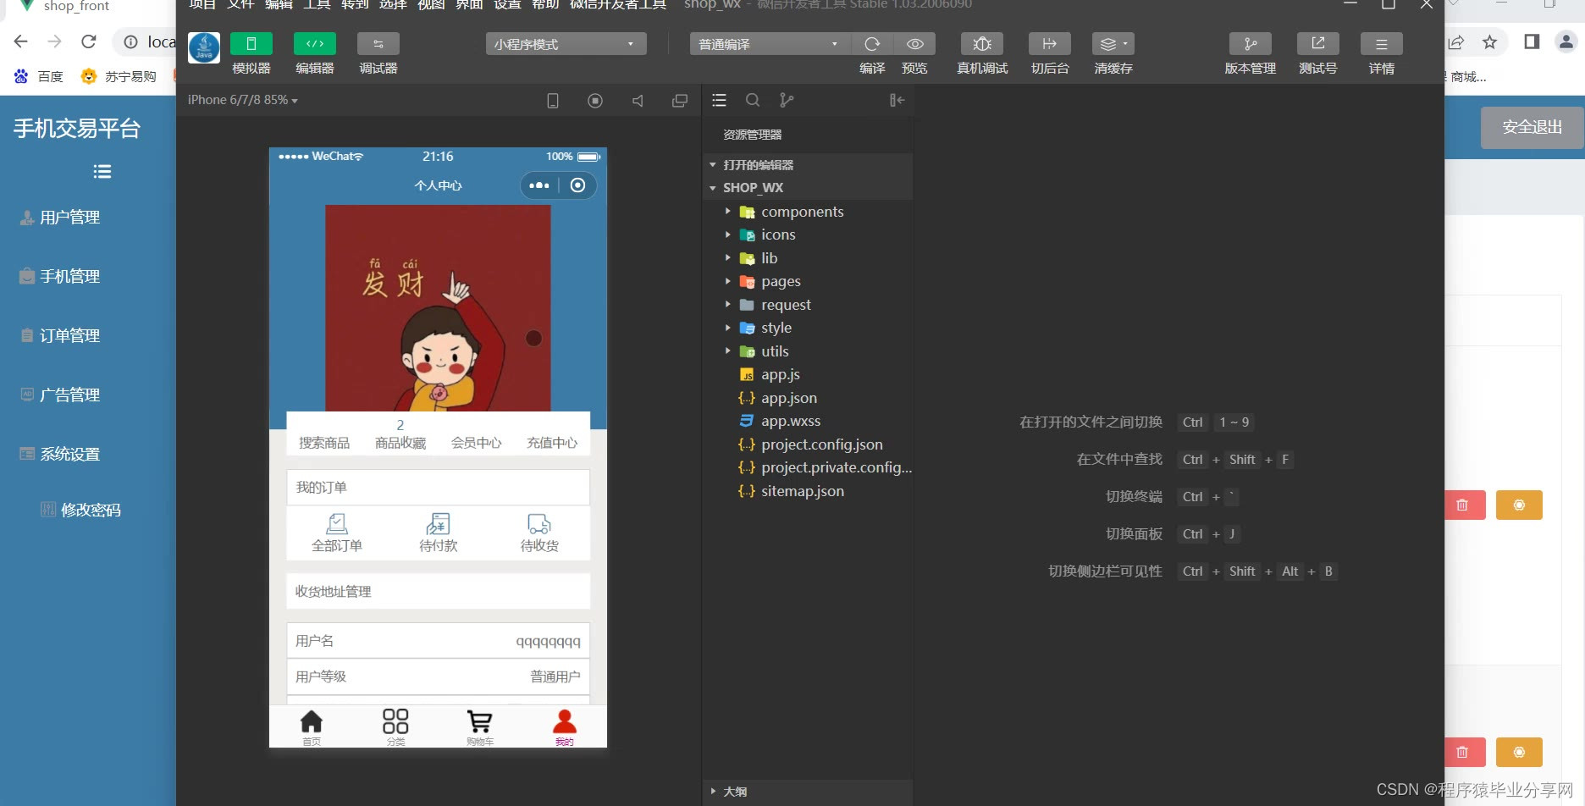1585x806 pixels.
Task: Click the compile refresh icon
Action: point(872,44)
